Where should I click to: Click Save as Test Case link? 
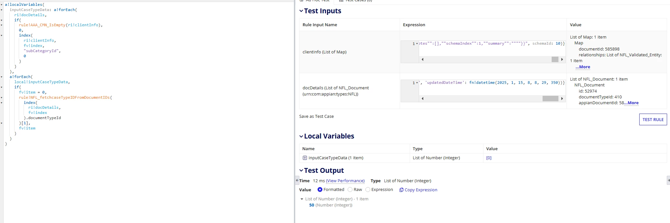[316, 117]
